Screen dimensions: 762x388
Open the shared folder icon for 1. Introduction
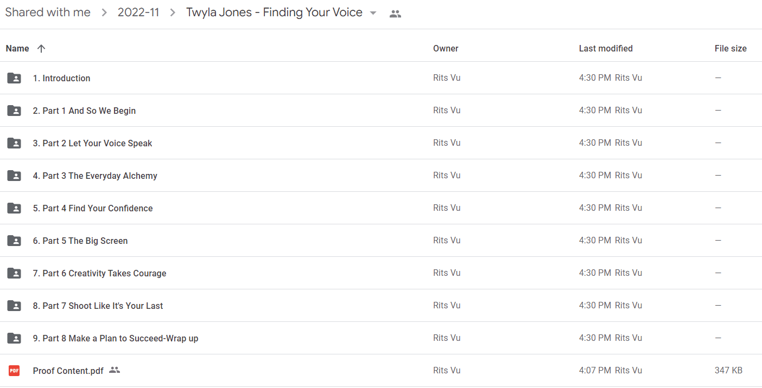(14, 78)
